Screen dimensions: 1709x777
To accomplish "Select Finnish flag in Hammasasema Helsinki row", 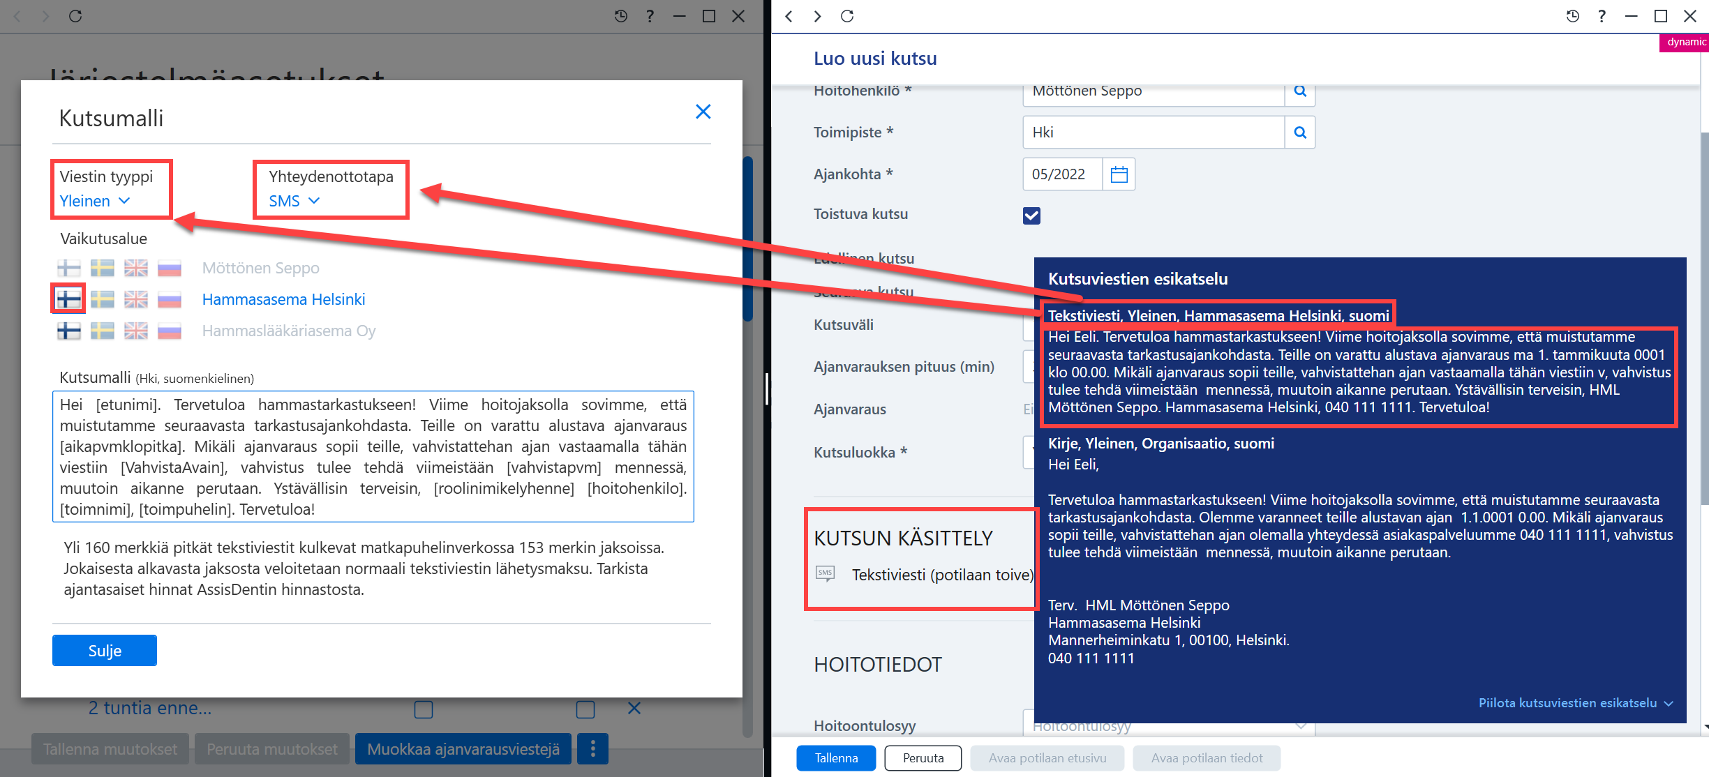I will pyautogui.click(x=69, y=299).
